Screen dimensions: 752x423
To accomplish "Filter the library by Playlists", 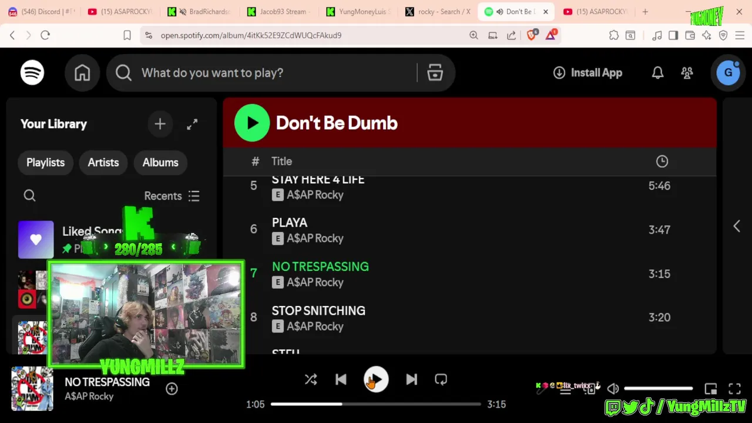I will (45, 163).
